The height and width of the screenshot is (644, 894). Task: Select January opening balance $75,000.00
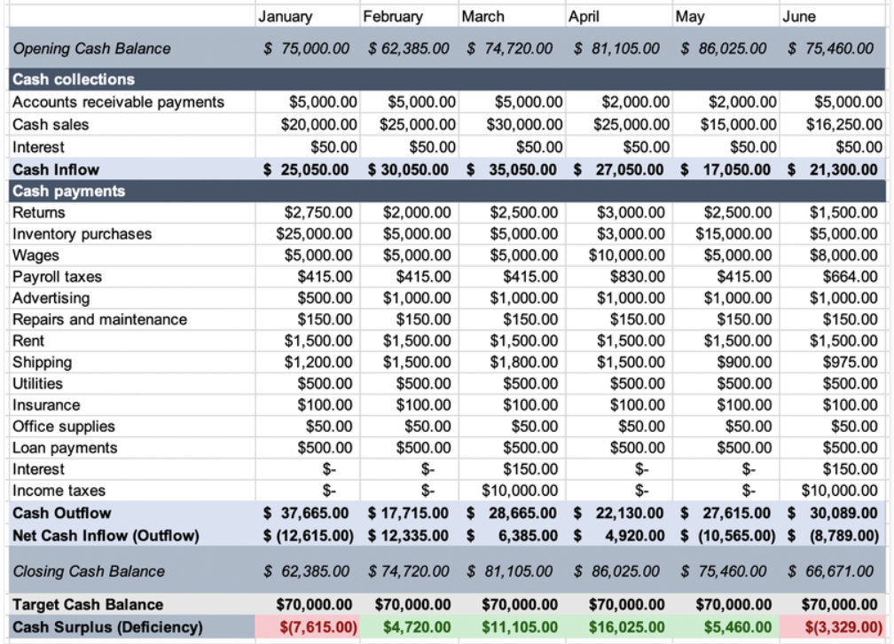[307, 49]
